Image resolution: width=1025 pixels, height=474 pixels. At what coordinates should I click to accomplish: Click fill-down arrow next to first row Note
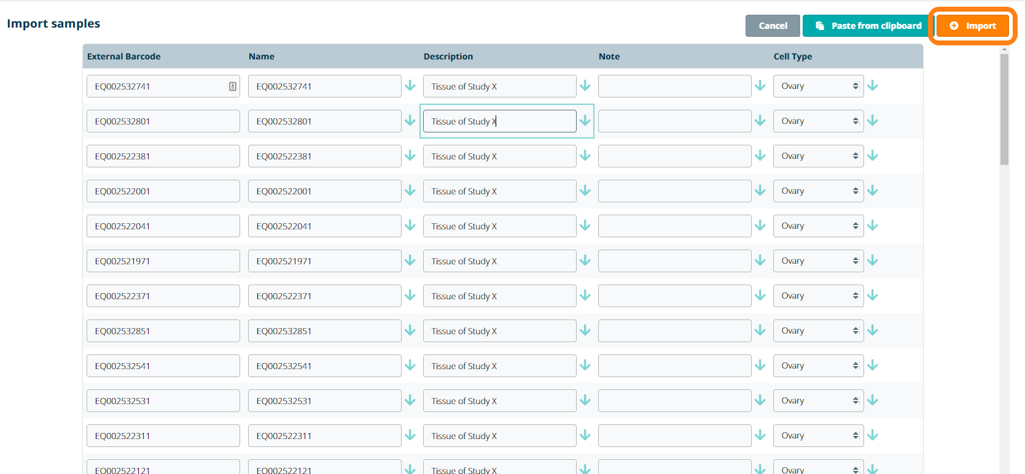click(760, 86)
